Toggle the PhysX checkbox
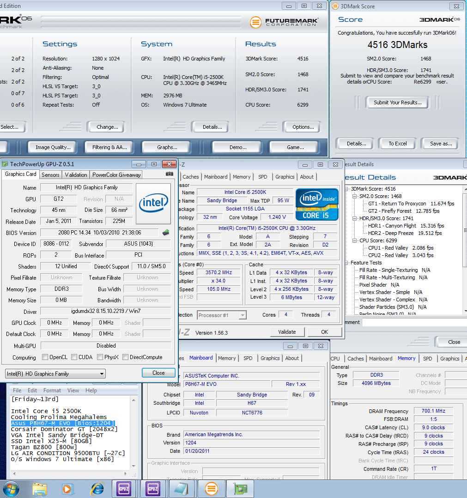 100,357
